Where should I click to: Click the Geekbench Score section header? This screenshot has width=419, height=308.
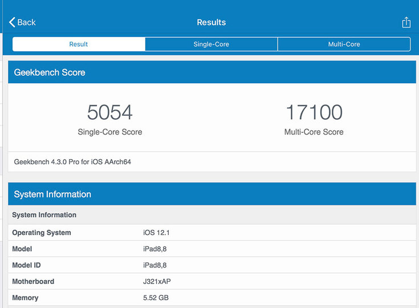212,72
